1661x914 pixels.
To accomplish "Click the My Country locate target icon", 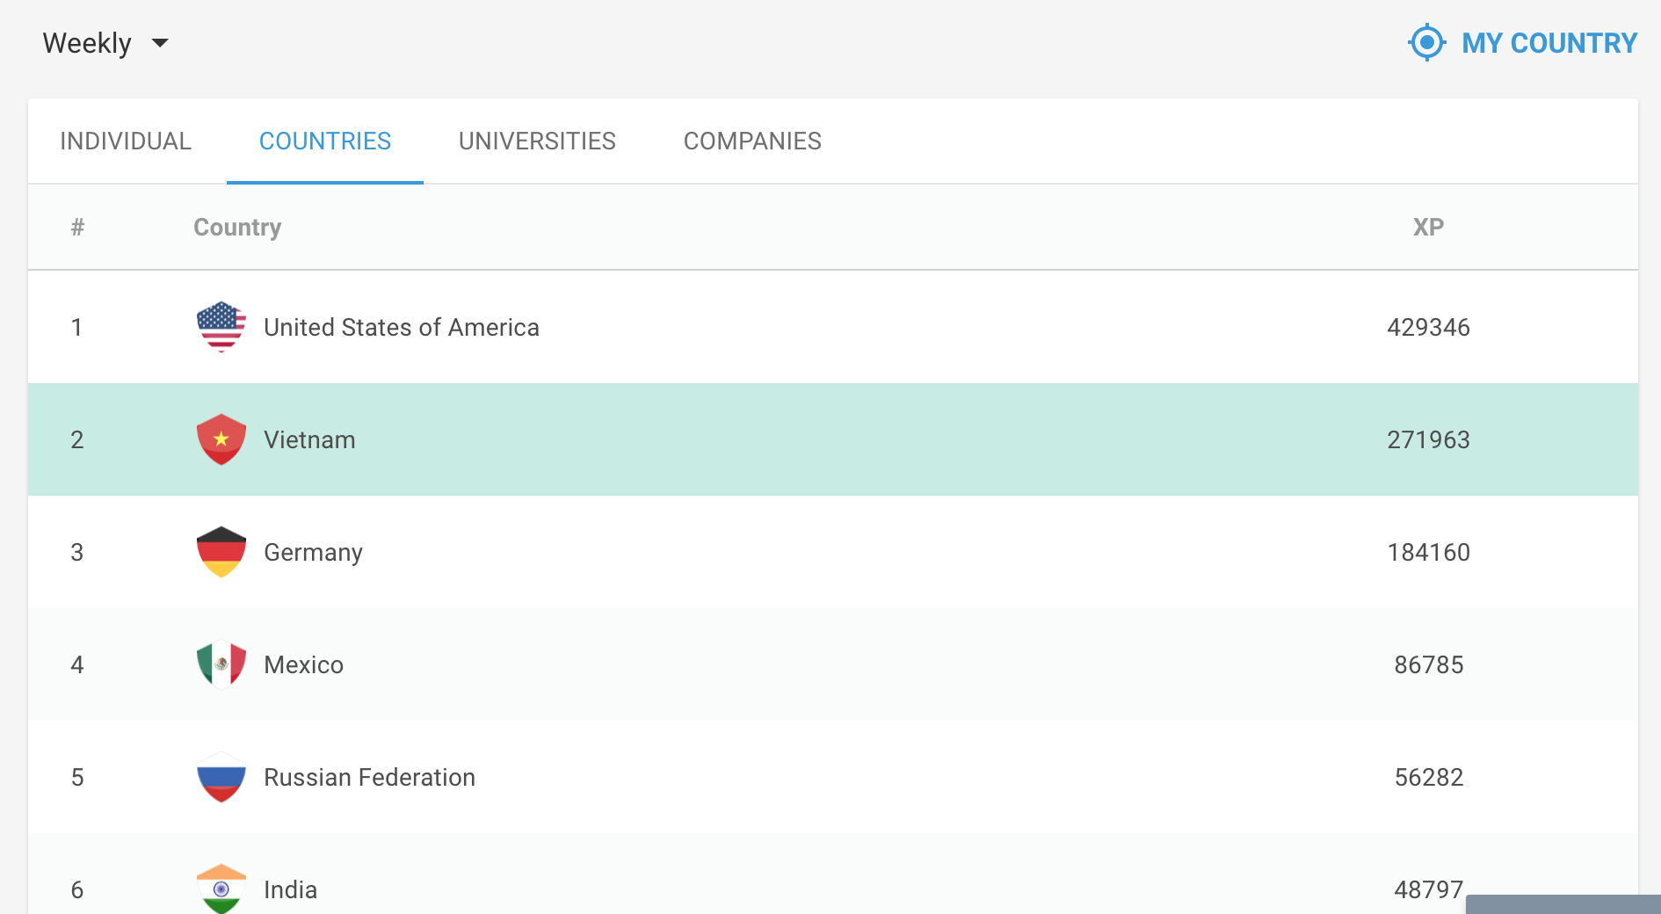I will [1426, 42].
